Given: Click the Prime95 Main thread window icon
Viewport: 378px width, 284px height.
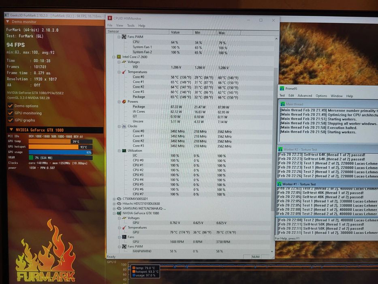Looking at the screenshot, I should (x=282, y=104).
